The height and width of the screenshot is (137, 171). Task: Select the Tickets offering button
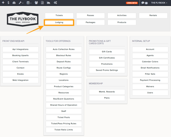tap(59, 15)
